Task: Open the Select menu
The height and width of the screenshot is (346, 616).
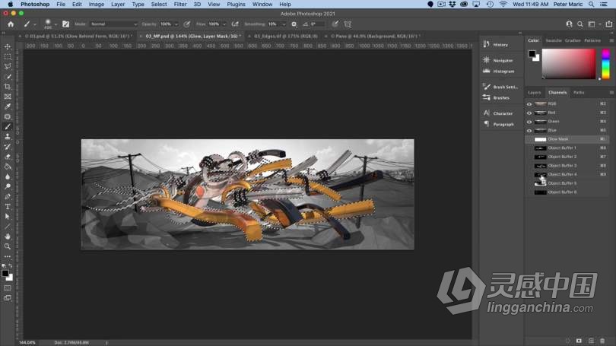Action: click(159, 5)
